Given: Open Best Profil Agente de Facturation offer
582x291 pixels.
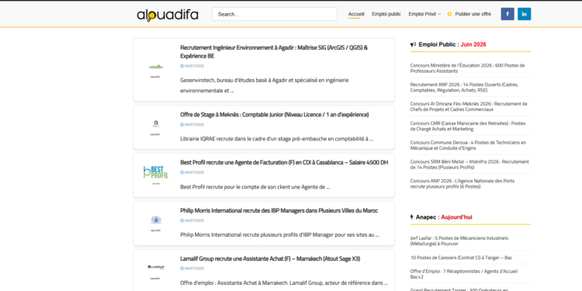Looking at the screenshot, I should [284, 163].
